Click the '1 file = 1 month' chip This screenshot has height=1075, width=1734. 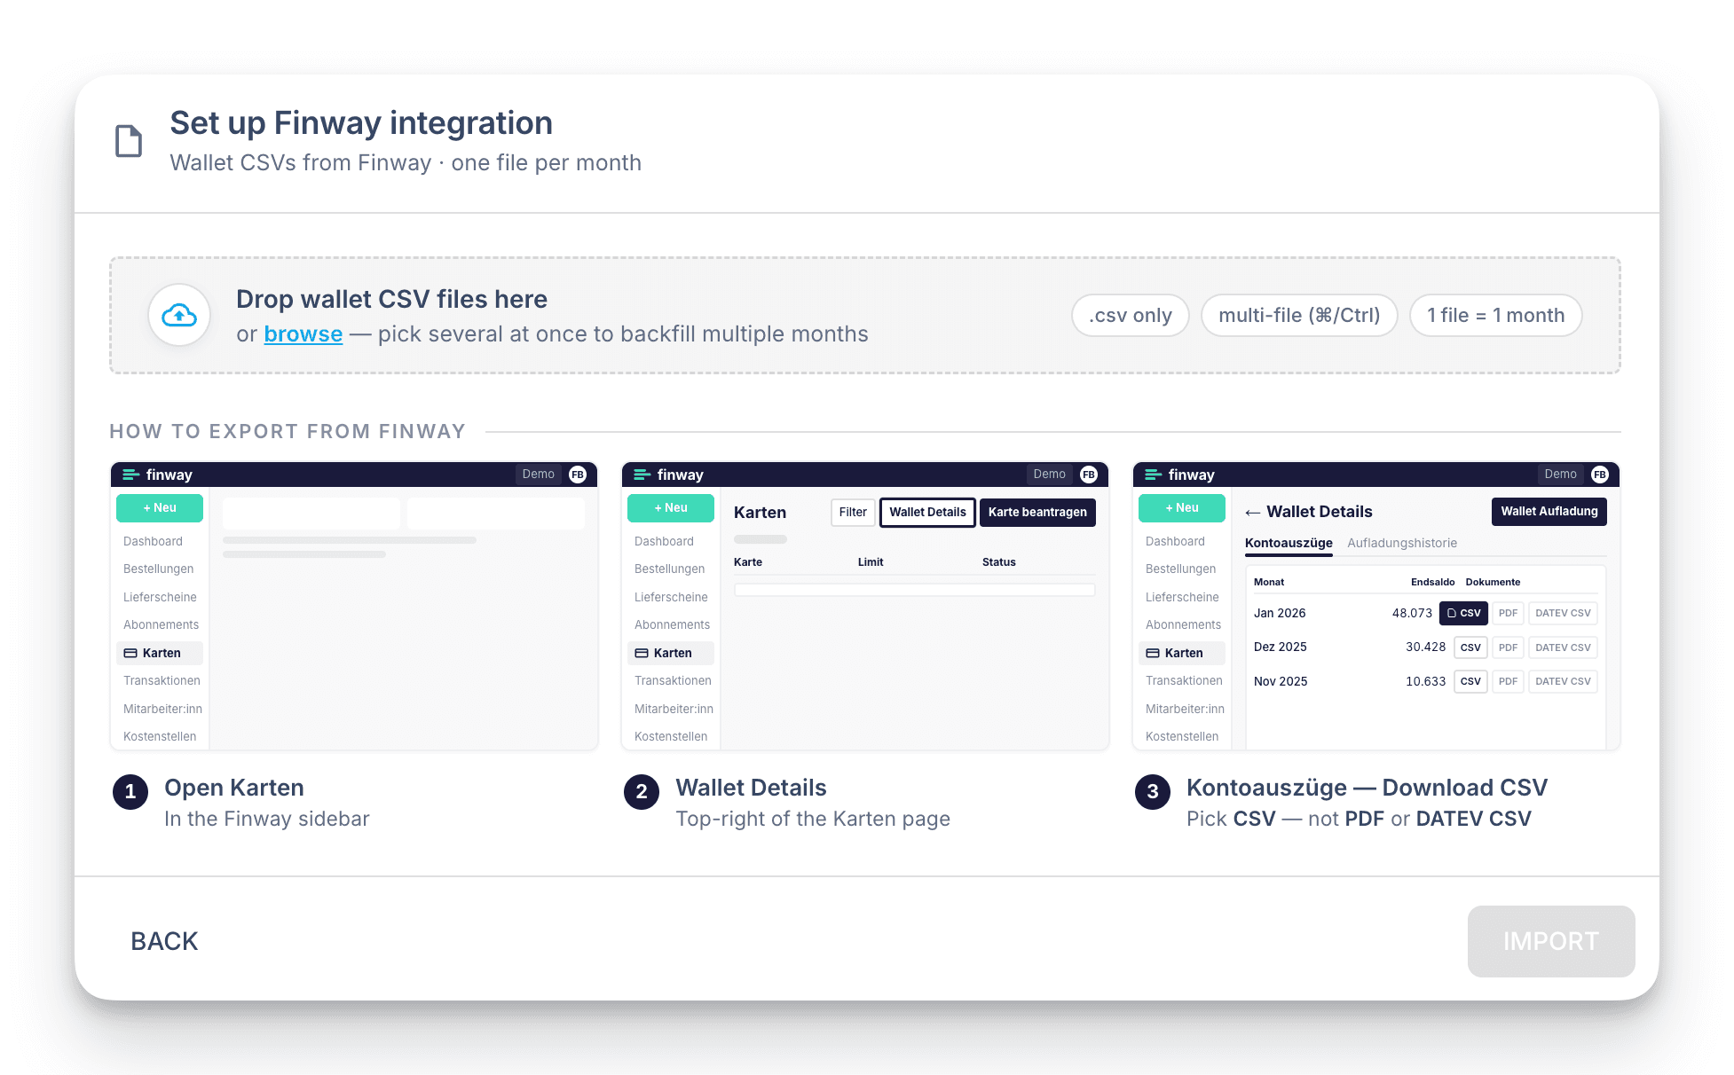click(1495, 315)
